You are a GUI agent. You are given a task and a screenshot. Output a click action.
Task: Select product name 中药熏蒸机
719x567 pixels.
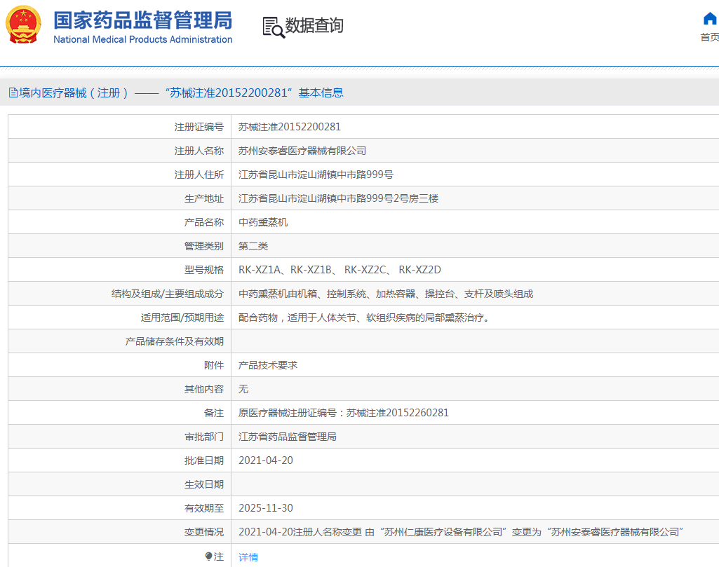point(263,222)
